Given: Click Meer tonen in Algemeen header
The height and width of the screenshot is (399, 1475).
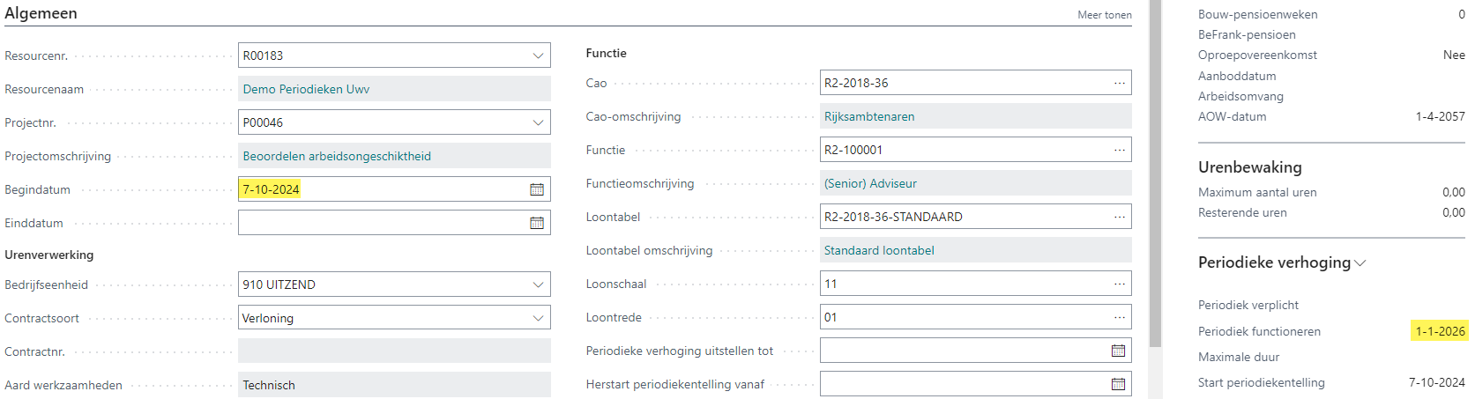Looking at the screenshot, I should point(1104,15).
